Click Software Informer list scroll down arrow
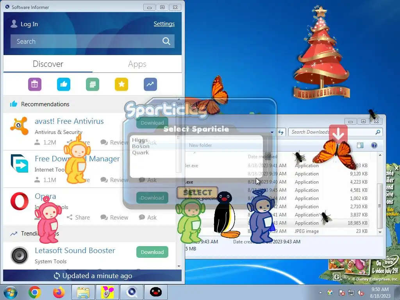This screenshot has width=400, height=300. [x=179, y=266]
